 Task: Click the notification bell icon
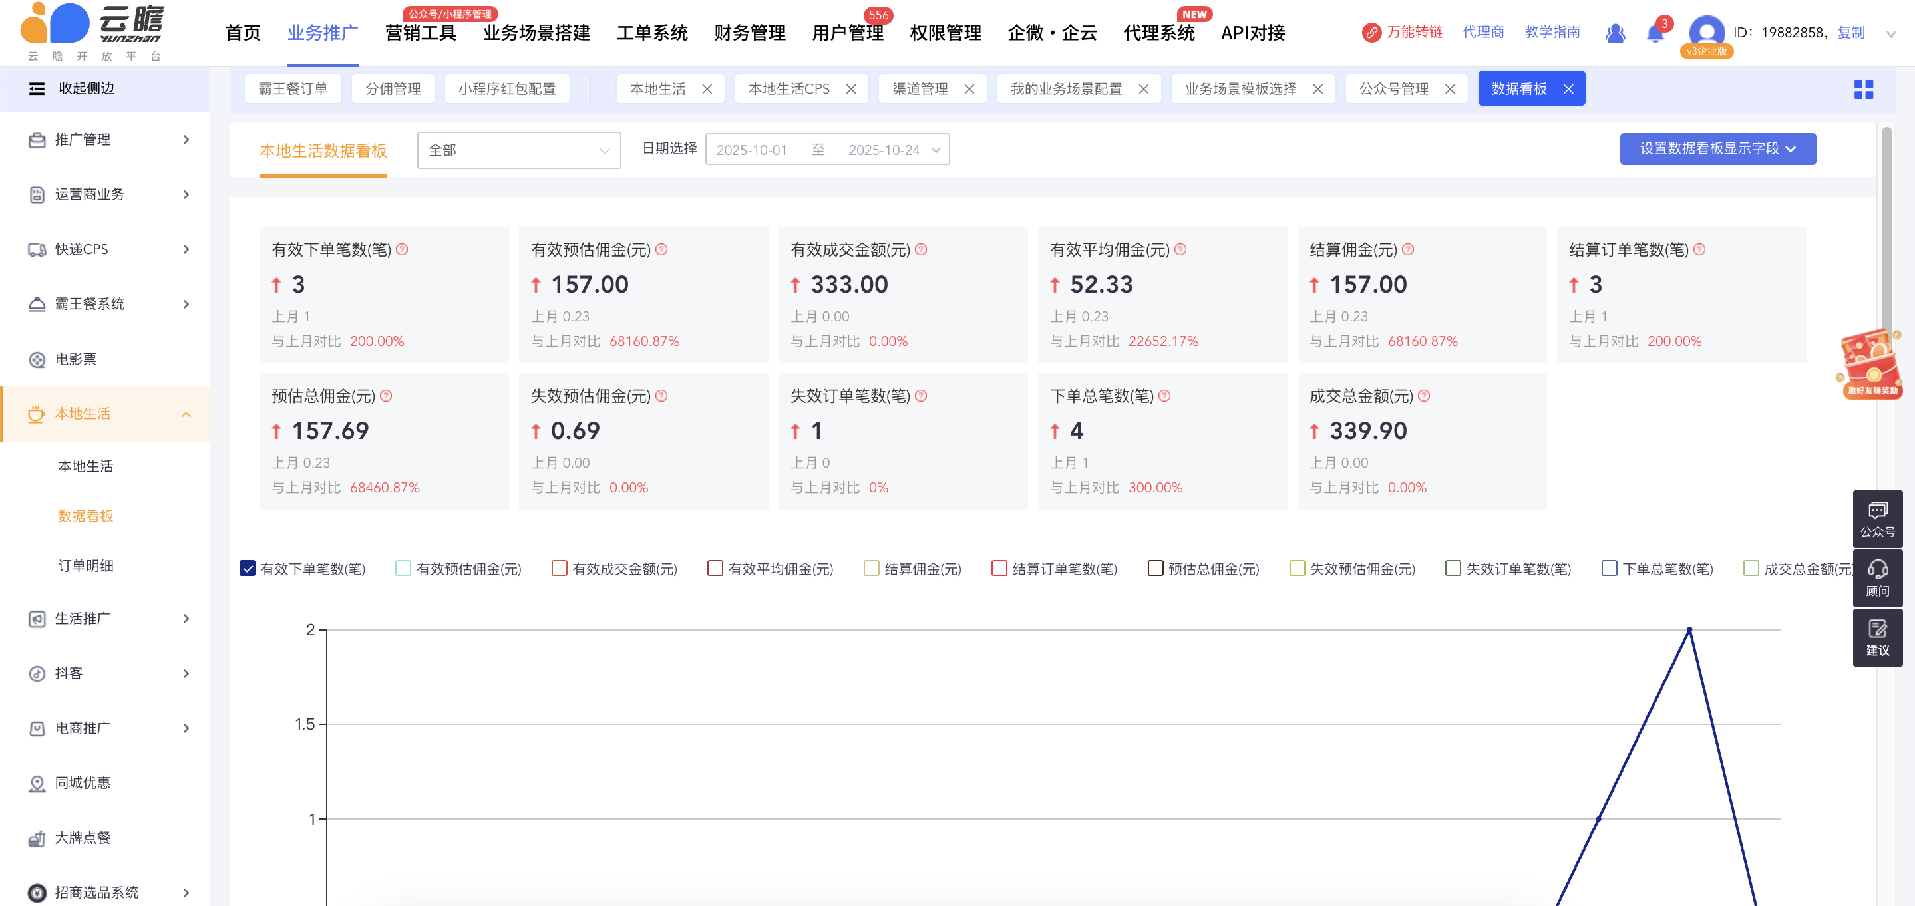click(x=1654, y=33)
